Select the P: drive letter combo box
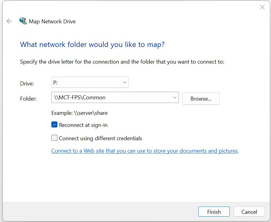271x222 pixels. pyautogui.click(x=87, y=82)
